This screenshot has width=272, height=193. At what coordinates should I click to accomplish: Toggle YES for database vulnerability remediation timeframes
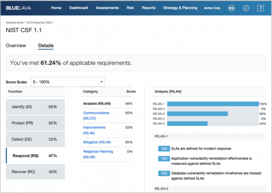pos(164,173)
